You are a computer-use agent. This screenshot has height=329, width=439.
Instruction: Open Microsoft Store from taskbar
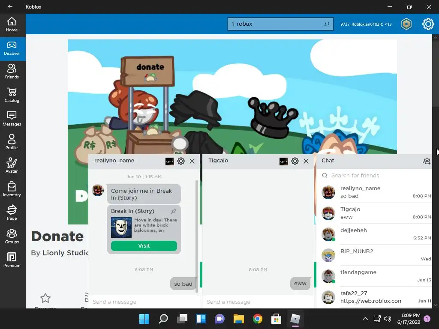coord(277,319)
